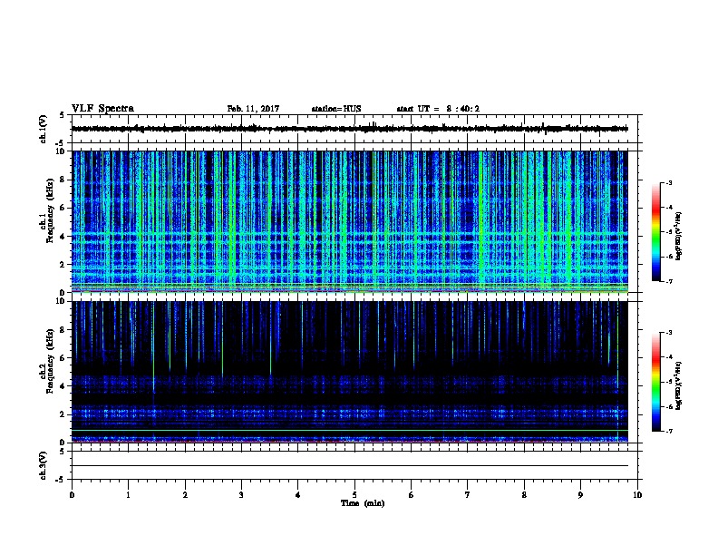Click time axis tick label "5"
Screen dimensions: 718x555
coord(354,494)
